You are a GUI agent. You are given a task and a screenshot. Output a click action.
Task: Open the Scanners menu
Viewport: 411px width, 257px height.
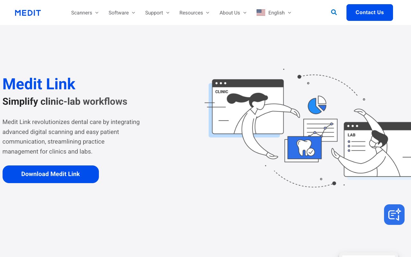click(82, 13)
